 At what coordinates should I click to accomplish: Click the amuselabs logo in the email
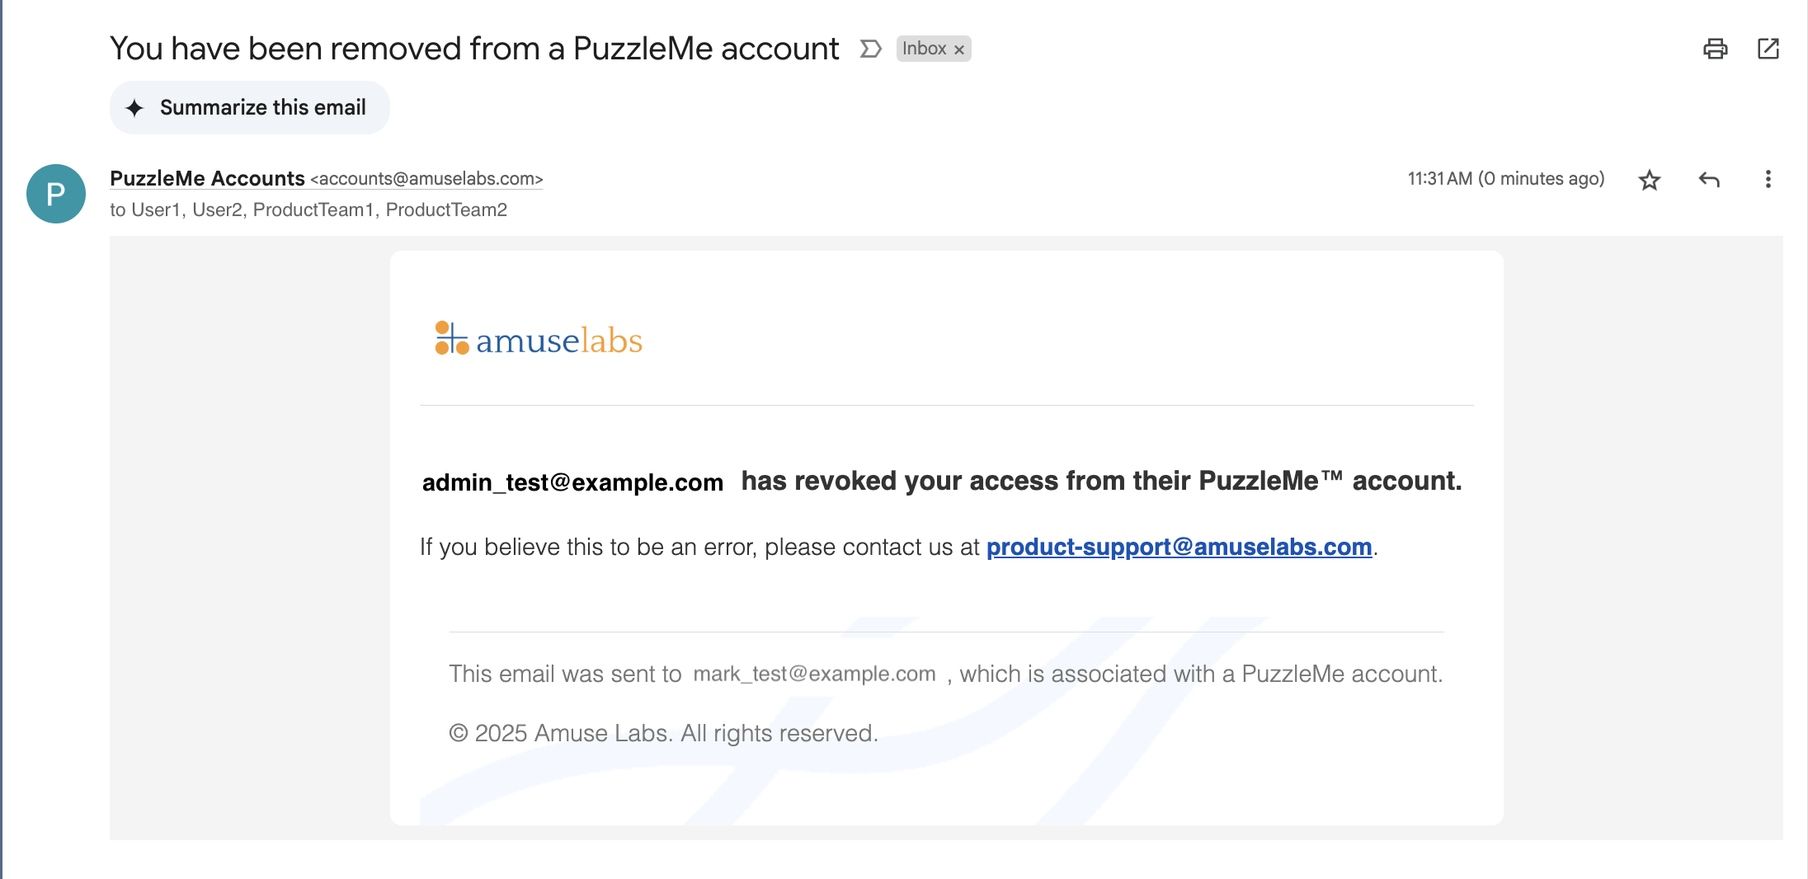539,340
